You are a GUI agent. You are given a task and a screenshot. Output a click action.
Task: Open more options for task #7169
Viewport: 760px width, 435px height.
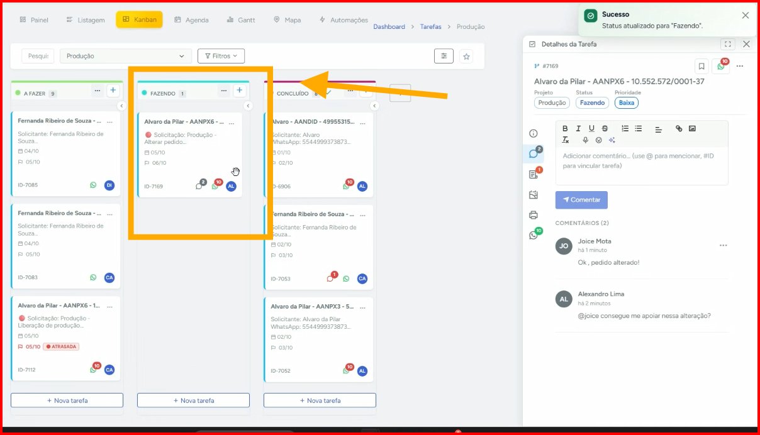[740, 66]
